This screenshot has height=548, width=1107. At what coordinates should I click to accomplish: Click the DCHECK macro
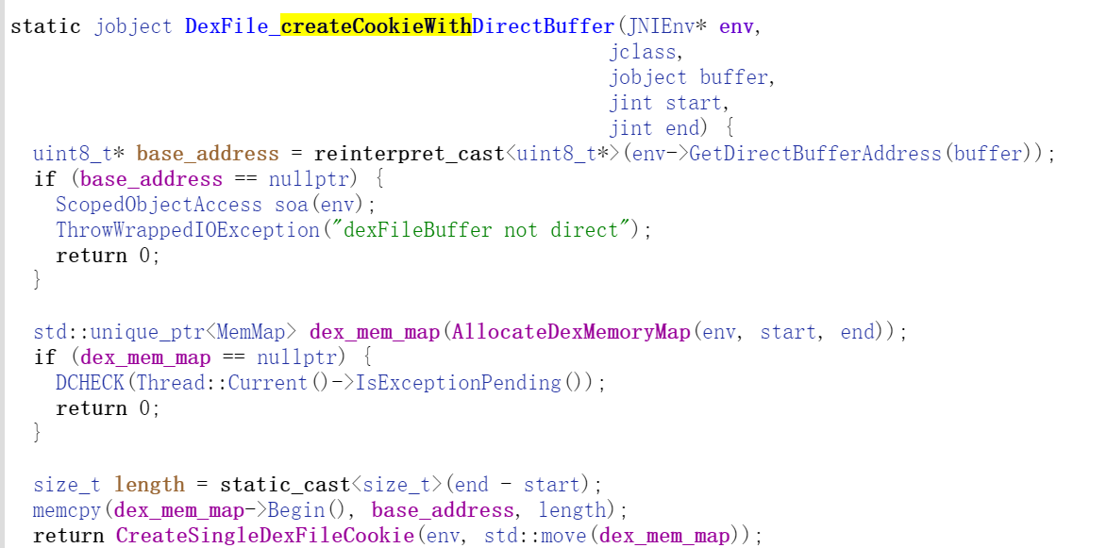(x=91, y=383)
